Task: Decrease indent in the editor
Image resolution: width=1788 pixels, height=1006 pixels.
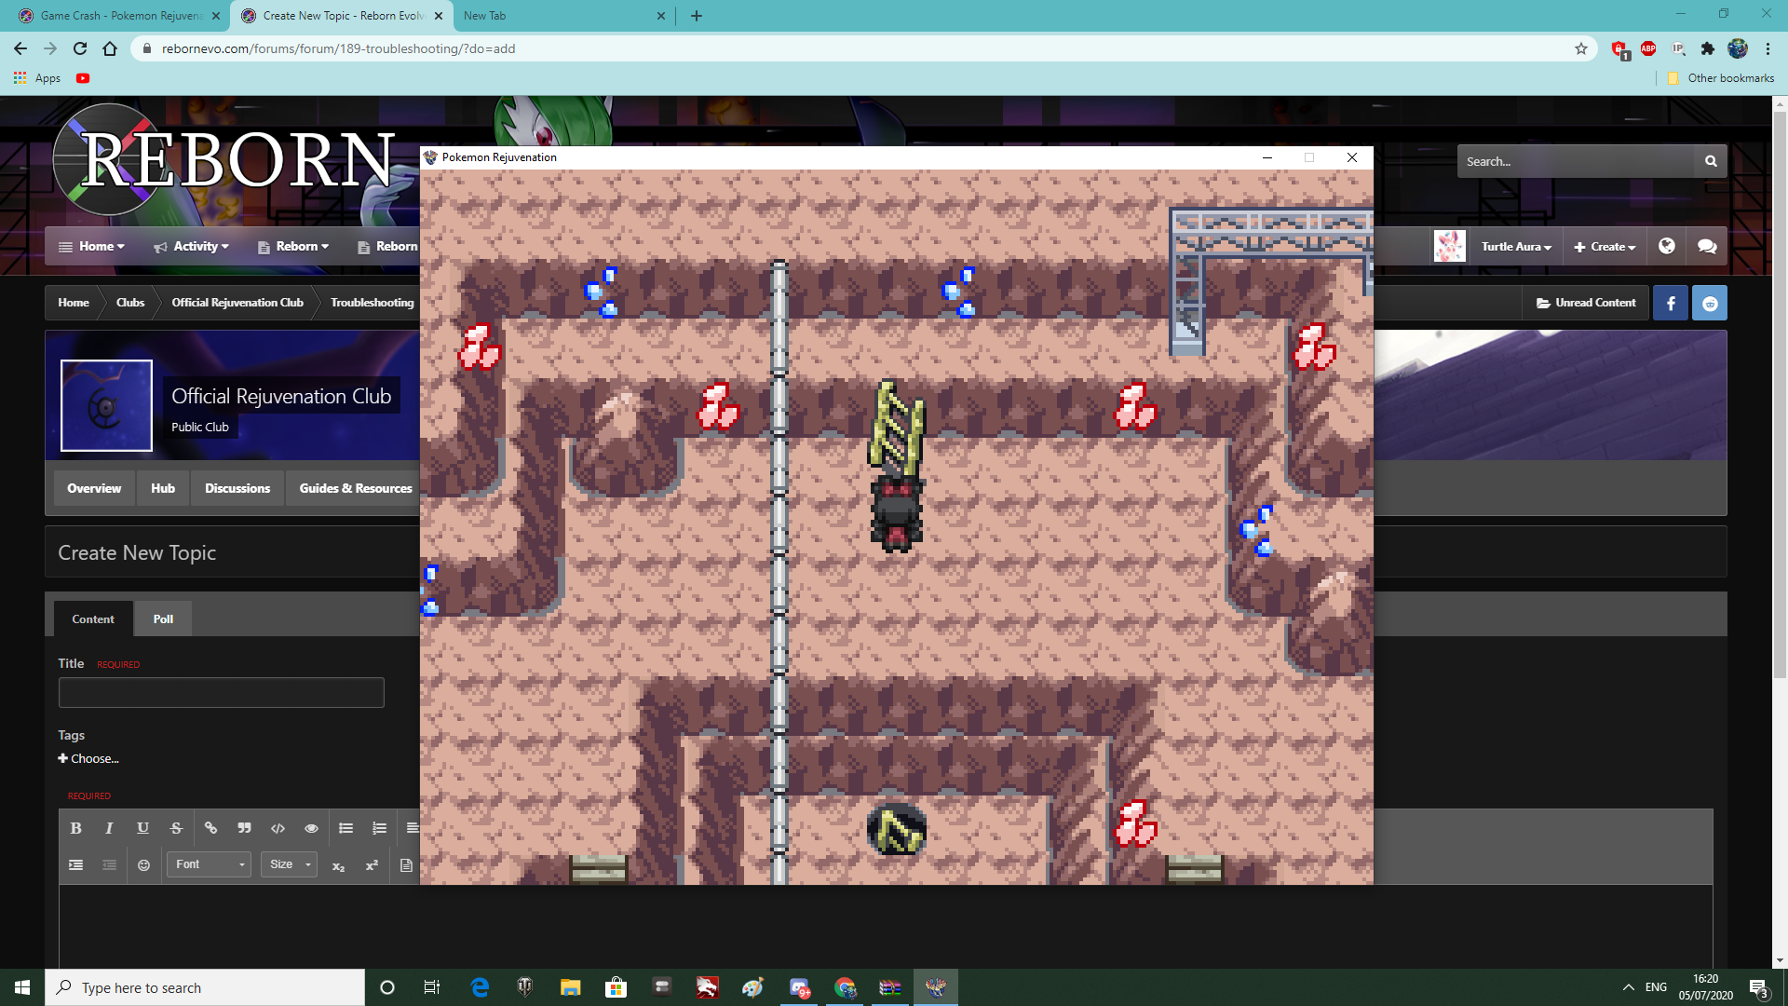Action: click(109, 865)
